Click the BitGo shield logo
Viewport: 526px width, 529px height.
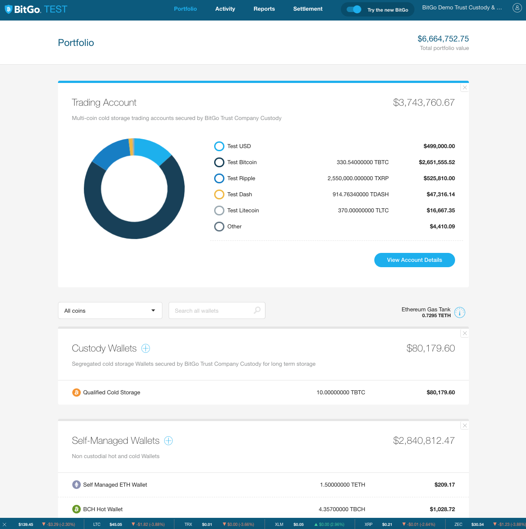8,9
